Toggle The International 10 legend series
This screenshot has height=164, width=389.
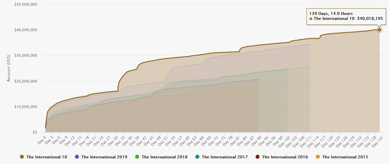43,157
